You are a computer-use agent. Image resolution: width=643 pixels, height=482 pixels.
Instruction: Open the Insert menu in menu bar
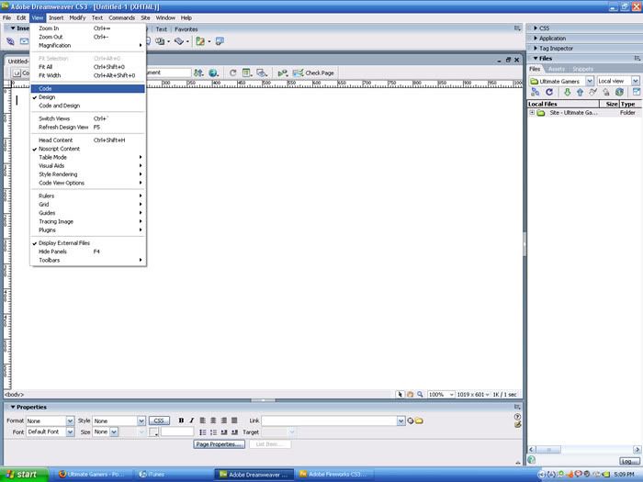(x=56, y=18)
